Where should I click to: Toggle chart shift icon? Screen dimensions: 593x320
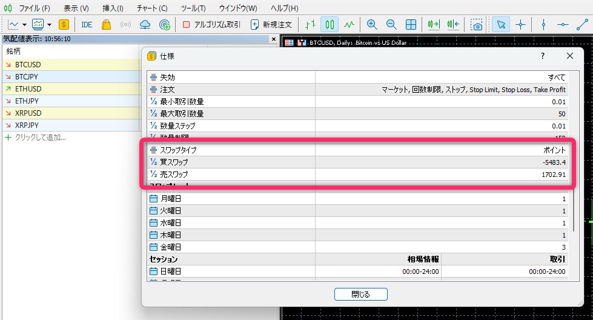pos(453,25)
